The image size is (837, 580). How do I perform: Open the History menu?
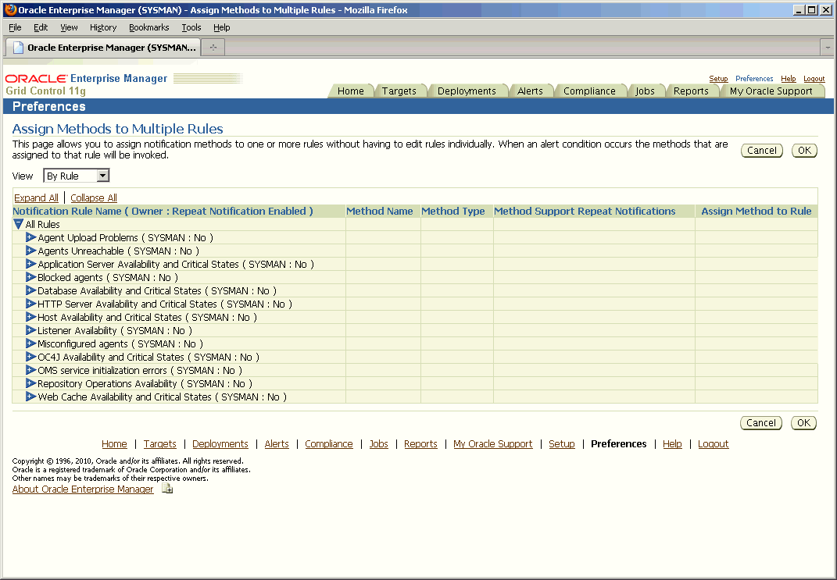(x=103, y=27)
